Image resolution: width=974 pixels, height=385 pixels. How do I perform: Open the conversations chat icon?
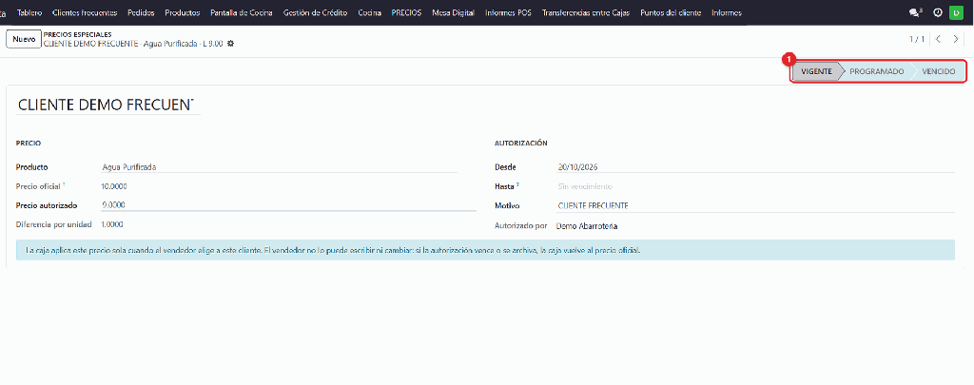point(916,12)
